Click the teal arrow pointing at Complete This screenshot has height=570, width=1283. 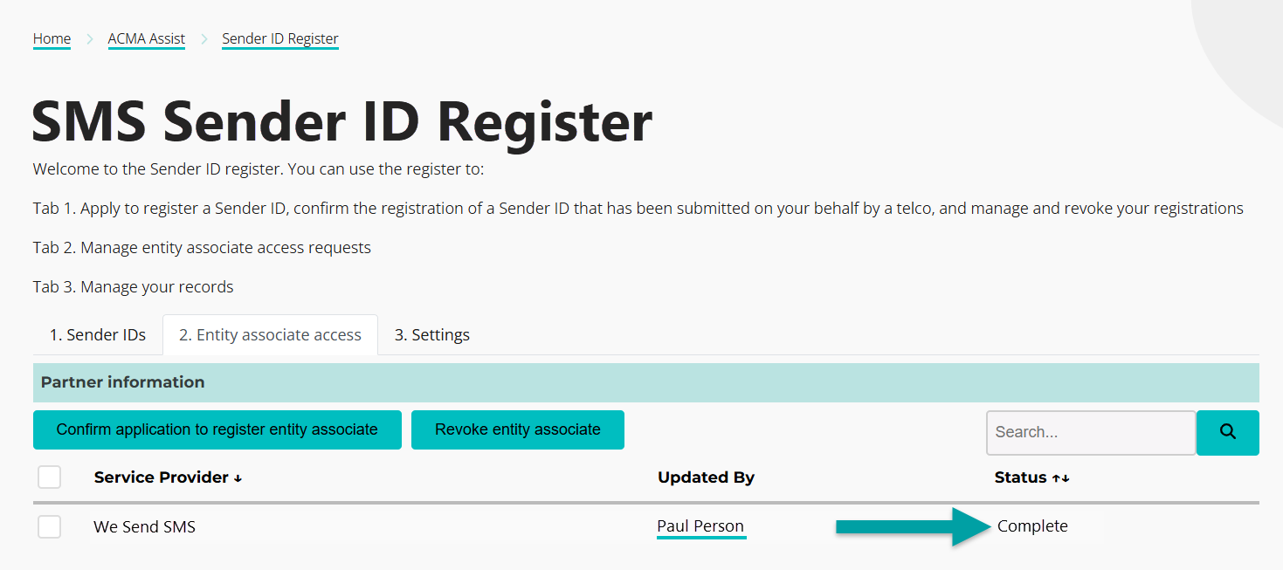tap(908, 526)
